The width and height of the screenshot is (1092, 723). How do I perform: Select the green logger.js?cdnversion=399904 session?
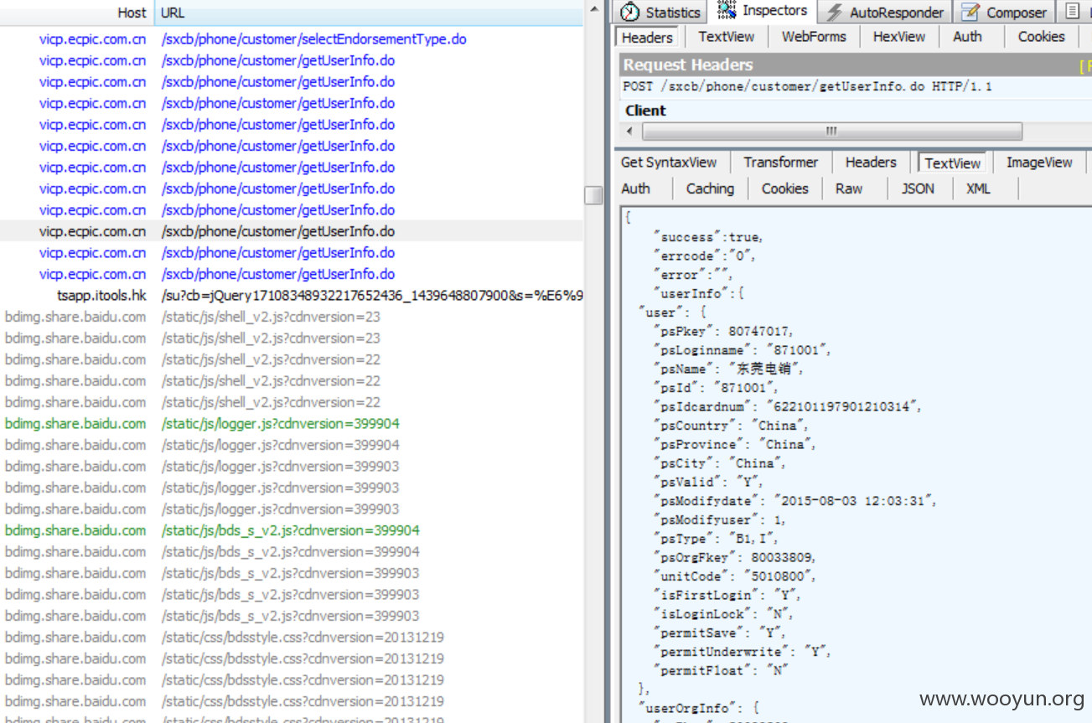tap(292, 424)
